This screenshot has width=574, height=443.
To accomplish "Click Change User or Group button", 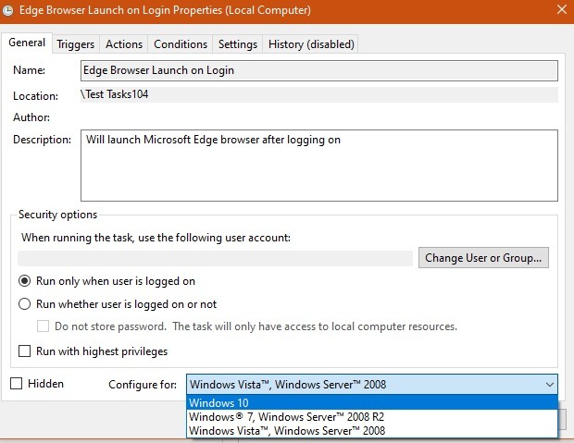I will coord(483,258).
